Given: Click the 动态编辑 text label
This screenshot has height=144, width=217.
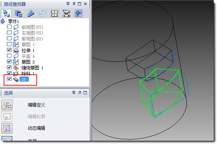Looking at the screenshot, I should click(36, 128).
